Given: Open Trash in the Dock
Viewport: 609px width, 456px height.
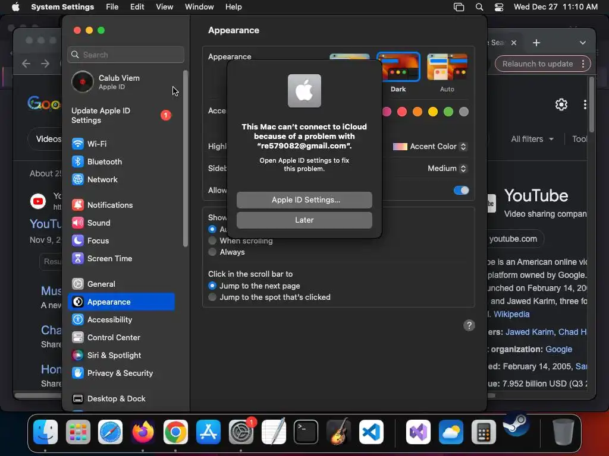Looking at the screenshot, I should point(563,432).
